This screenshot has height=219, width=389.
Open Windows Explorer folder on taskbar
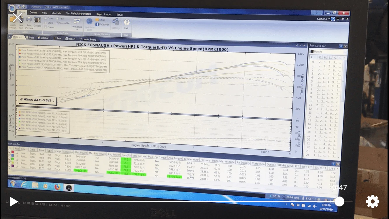coord(35,185)
